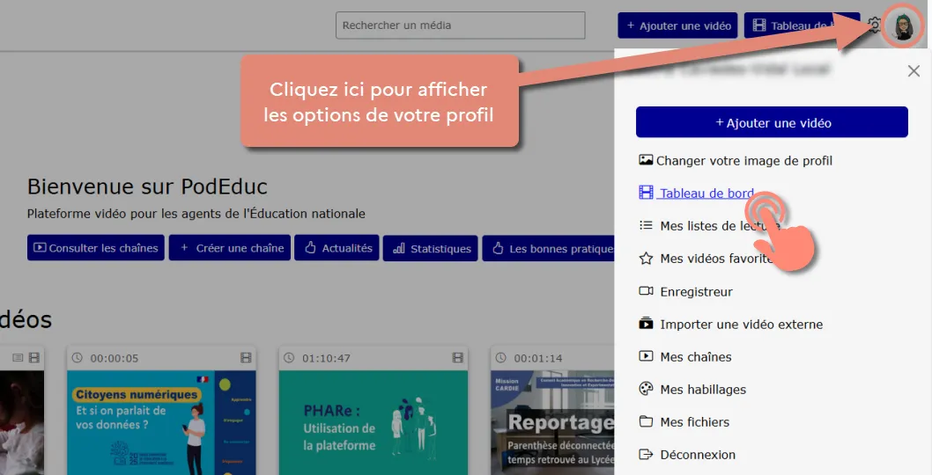Open the user profile avatar menu
The height and width of the screenshot is (475, 932).
pyautogui.click(x=903, y=26)
